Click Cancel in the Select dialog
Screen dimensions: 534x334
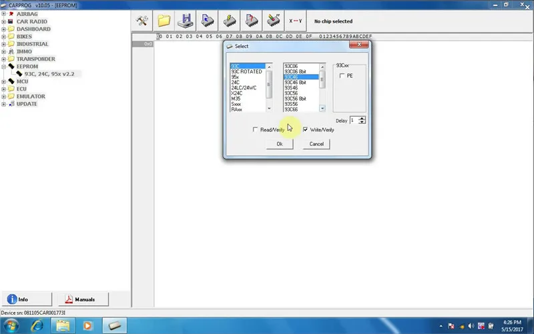point(316,144)
